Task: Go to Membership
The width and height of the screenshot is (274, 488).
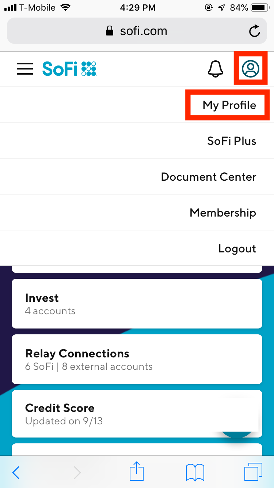Action: point(222,213)
